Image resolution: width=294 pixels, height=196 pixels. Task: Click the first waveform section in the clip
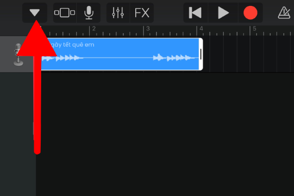coord(62,58)
